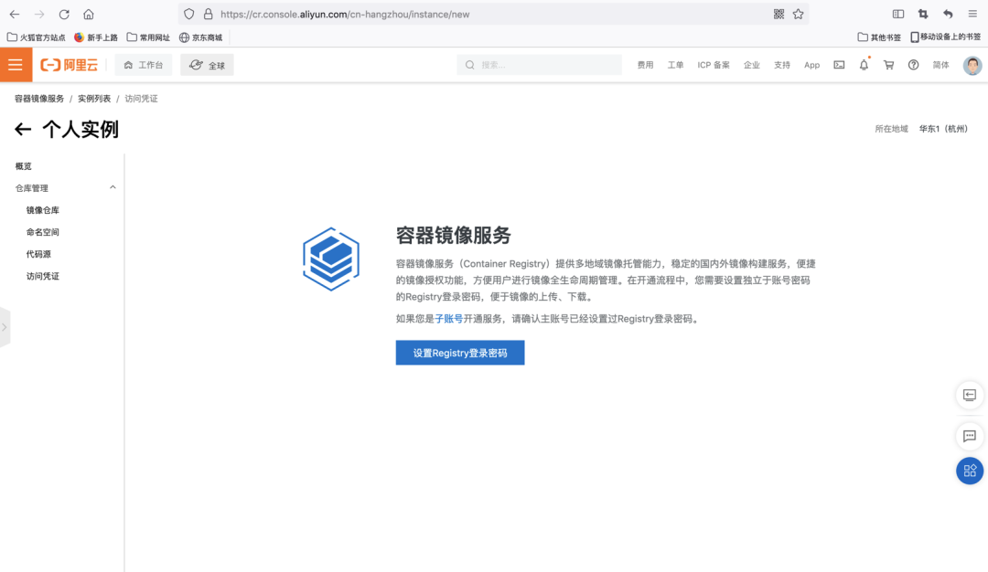This screenshot has width=988, height=572.
Task: Click 实例列表 breadcrumb link
Action: pos(94,99)
